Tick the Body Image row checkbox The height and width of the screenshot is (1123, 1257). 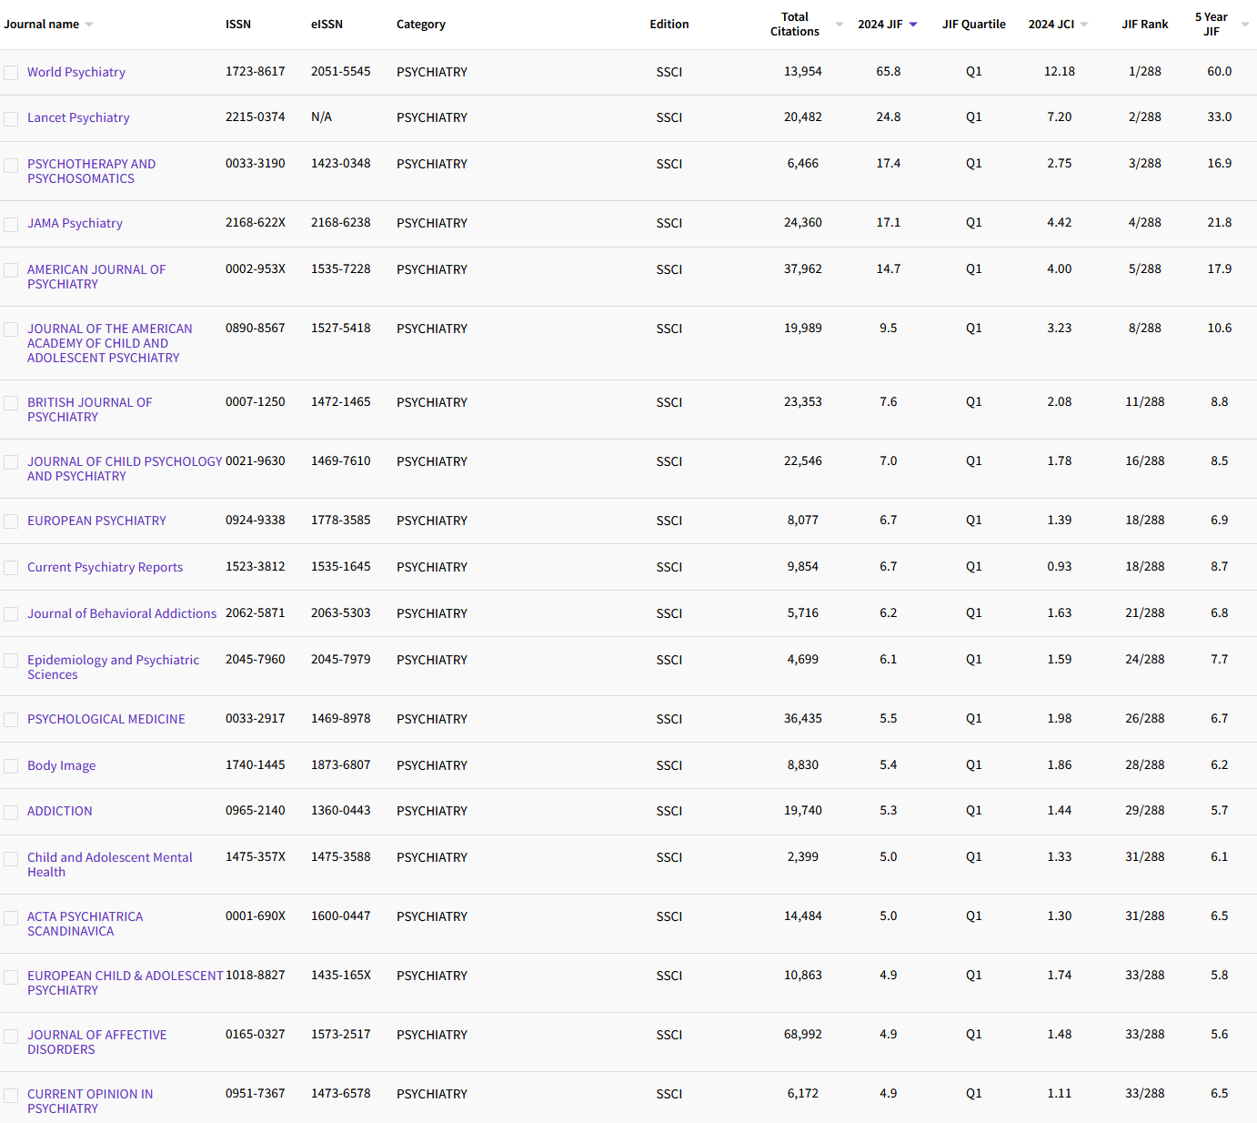pyautogui.click(x=11, y=766)
